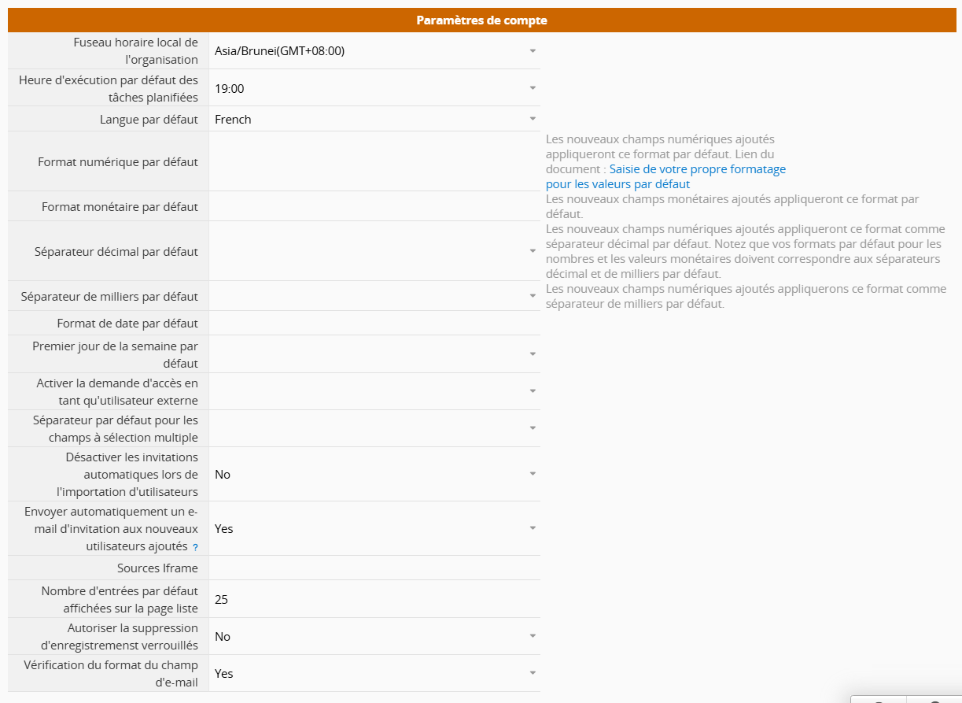The image size is (962, 703).
Task: Open the Autoriser la suppression d'enregistrements dropdown
Action: tap(374, 636)
